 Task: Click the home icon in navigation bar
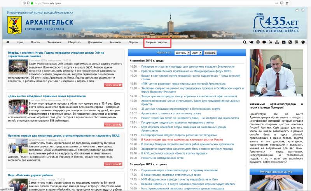pos(7,42)
